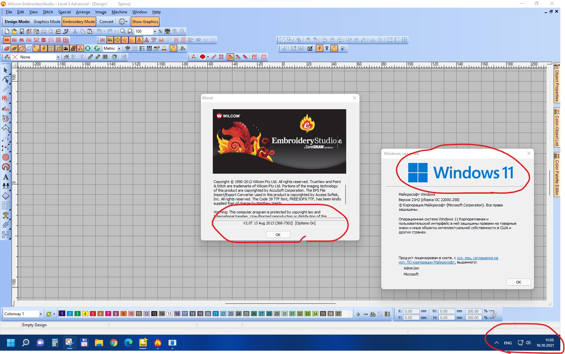565x354 pixels.
Task: Open Windows Search from the taskbar
Action: [26, 343]
